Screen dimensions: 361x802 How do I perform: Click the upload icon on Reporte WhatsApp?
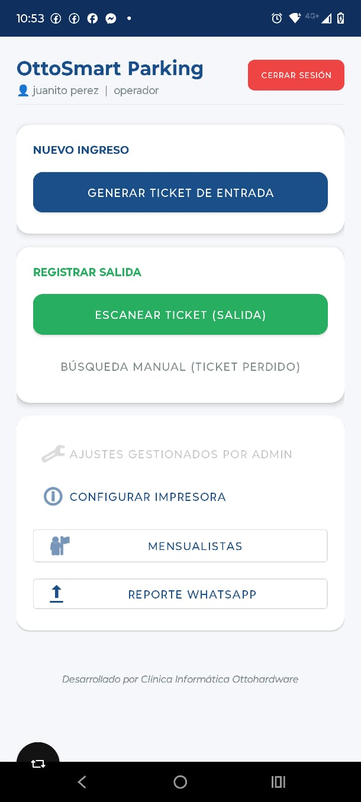[56, 594]
